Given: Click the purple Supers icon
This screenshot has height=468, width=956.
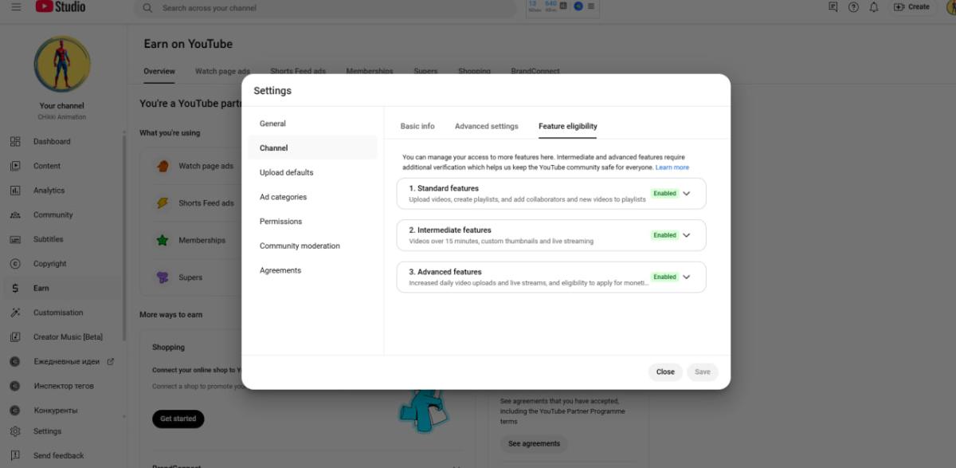Looking at the screenshot, I should 163,277.
